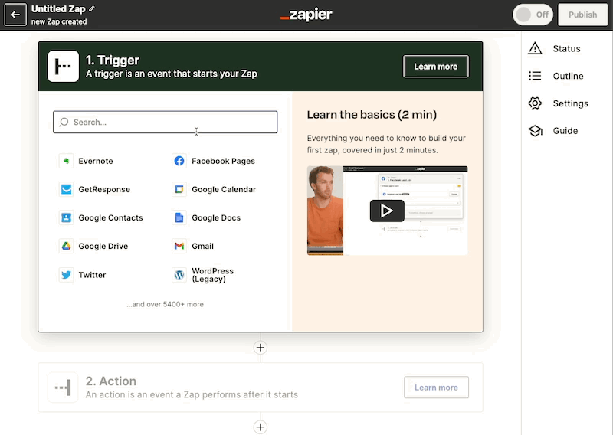Play the Learn the basics video

[387, 211]
